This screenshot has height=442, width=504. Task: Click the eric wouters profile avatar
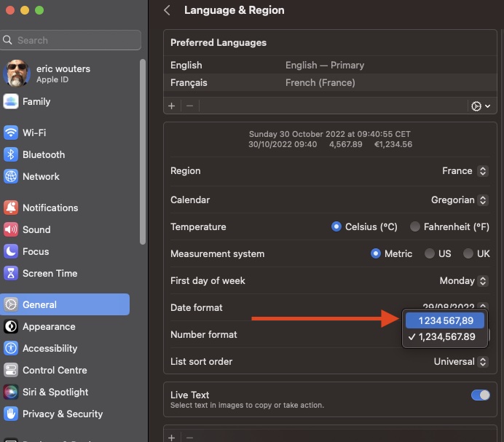[x=17, y=74]
